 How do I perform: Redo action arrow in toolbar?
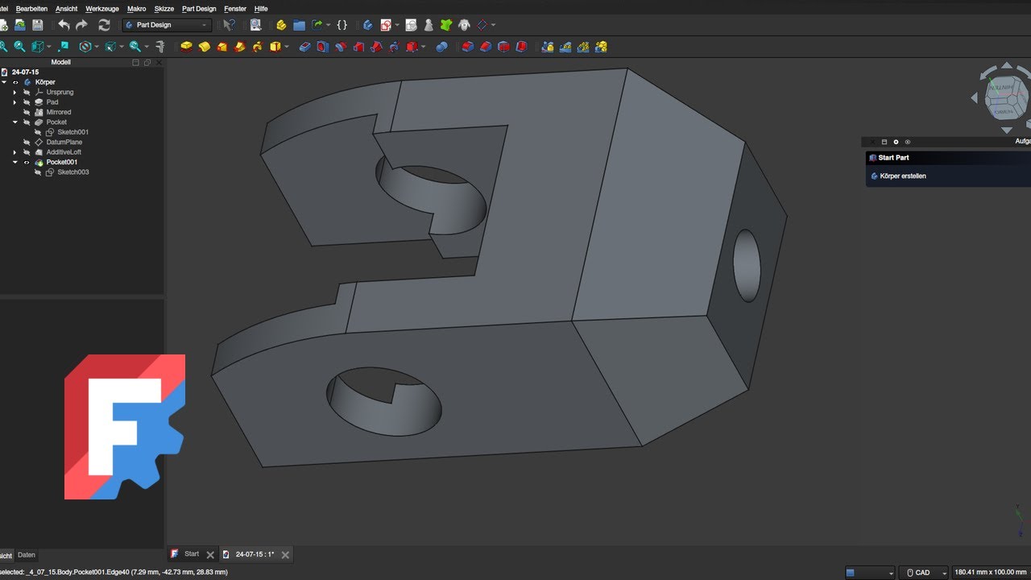tap(81, 25)
